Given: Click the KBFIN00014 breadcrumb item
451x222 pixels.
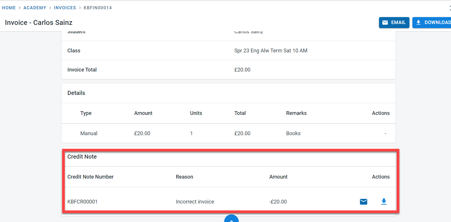Looking at the screenshot, I should click(98, 8).
